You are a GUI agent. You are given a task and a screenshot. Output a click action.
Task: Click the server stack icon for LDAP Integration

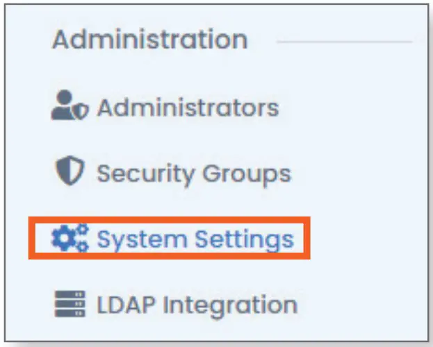(70, 304)
